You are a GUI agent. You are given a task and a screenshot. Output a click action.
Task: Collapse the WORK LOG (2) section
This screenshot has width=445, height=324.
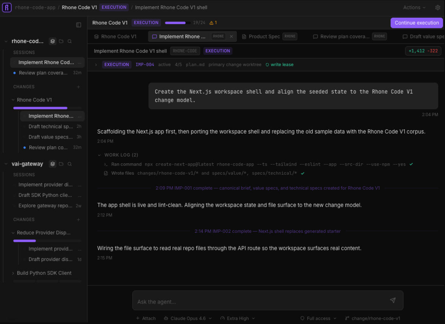click(99, 155)
